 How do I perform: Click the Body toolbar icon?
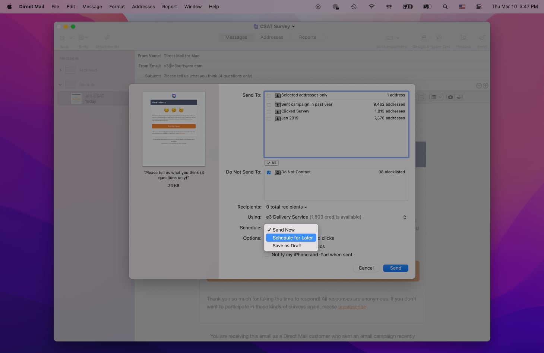tap(81, 38)
